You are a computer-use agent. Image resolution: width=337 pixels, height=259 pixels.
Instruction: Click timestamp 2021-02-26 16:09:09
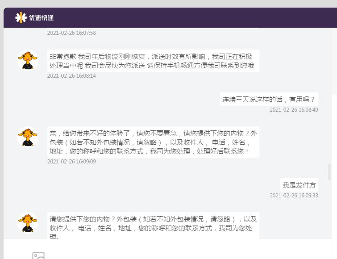[71, 161]
